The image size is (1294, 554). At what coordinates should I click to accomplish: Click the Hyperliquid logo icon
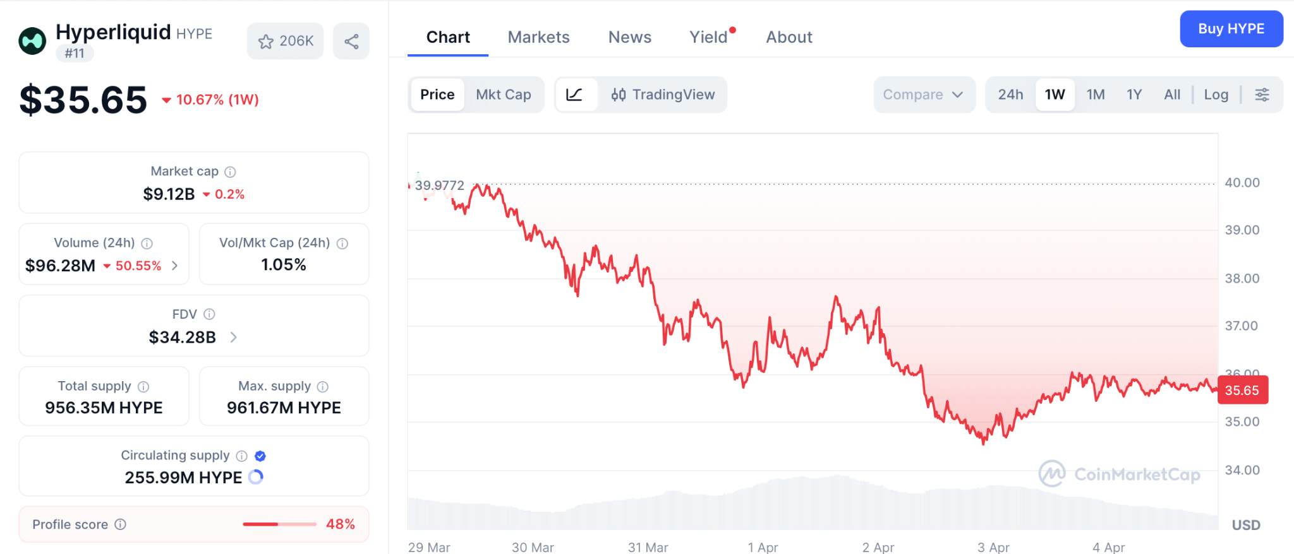point(32,42)
